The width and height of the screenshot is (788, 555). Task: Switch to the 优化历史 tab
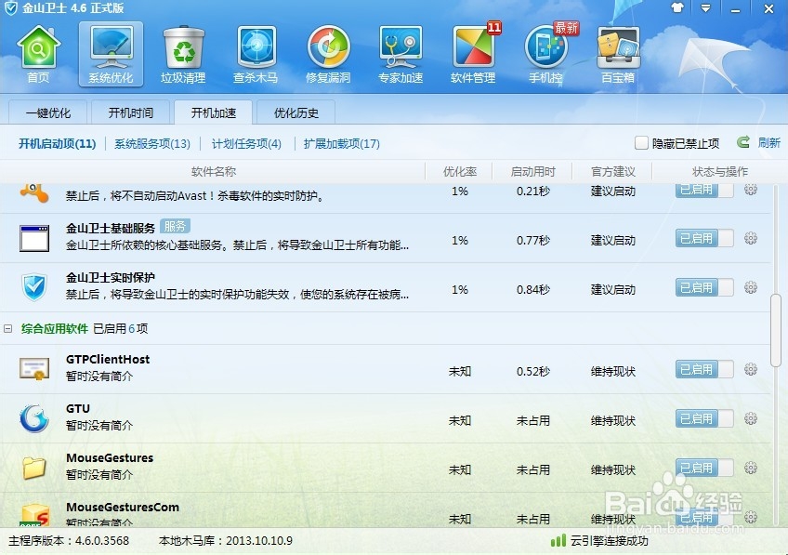[x=296, y=112]
